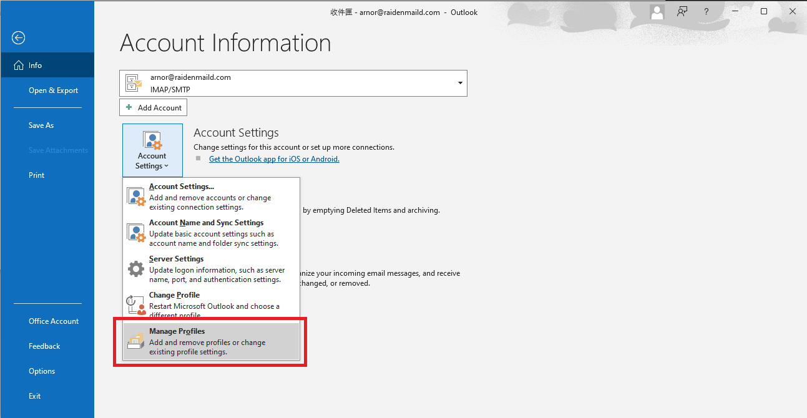The image size is (807, 418).
Task: Choose Change Profile from the menu
Action: coord(211,305)
